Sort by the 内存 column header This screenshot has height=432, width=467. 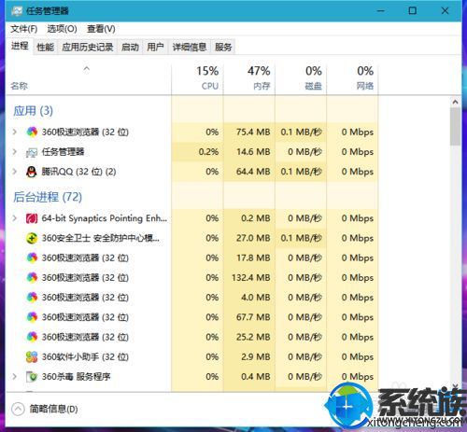tap(249, 78)
